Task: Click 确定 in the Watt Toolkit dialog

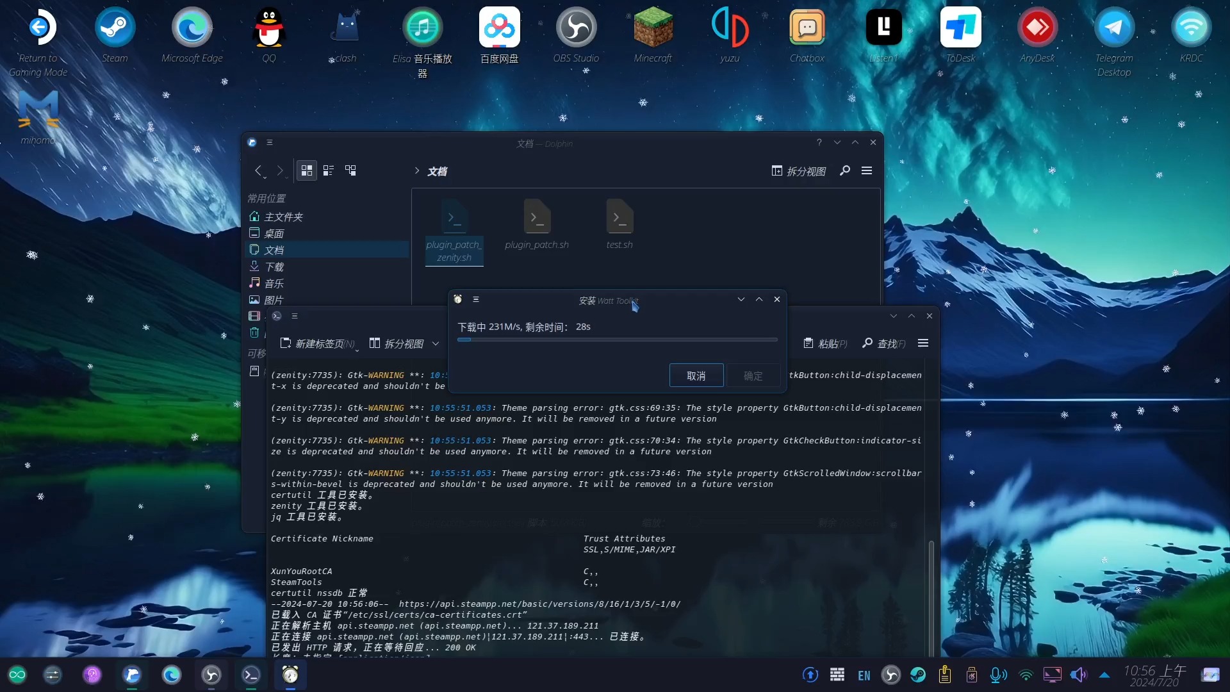Action: click(753, 375)
